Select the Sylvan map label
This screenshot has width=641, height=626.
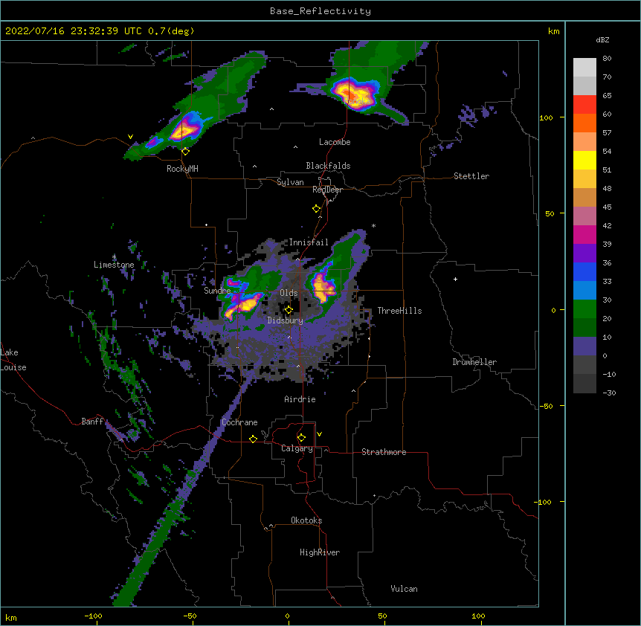(x=290, y=182)
